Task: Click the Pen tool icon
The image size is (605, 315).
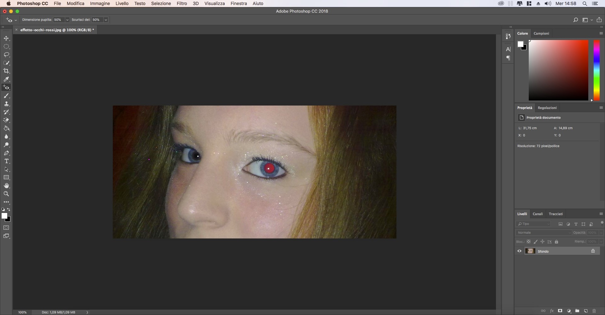Action: pos(6,153)
